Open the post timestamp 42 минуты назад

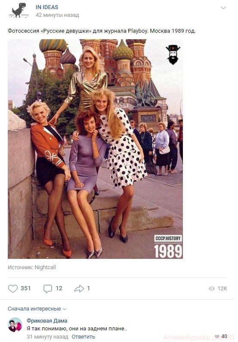[x=57, y=15]
